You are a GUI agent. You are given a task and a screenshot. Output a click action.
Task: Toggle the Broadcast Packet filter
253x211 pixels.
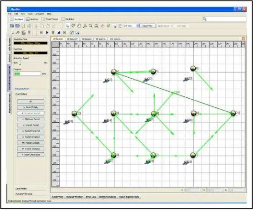[x=30, y=113]
